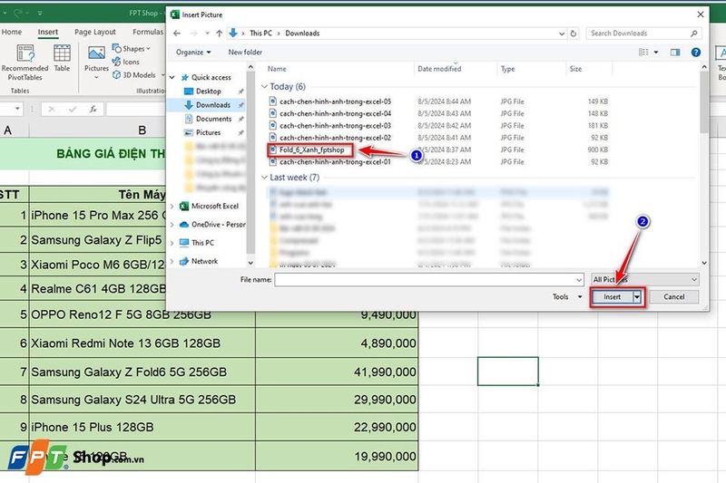Click the Insert button
This screenshot has height=483, width=726.
click(612, 296)
